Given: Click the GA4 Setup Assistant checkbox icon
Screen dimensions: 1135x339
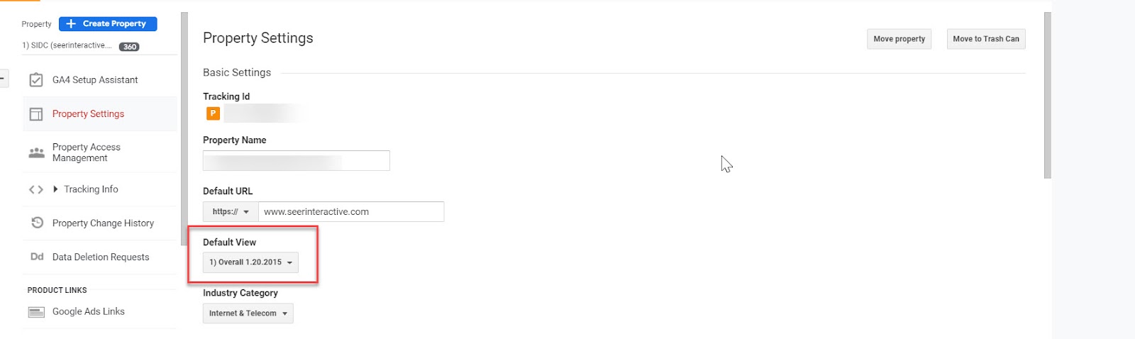Looking at the screenshot, I should (x=36, y=80).
